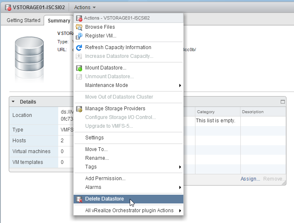Click the Register VM icon
294x223 pixels.
(x=79, y=36)
